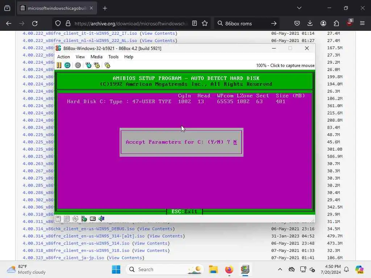Viewport: 371px width, 278px height.
Task: Reload the Firefox page
Action: tap(35, 24)
